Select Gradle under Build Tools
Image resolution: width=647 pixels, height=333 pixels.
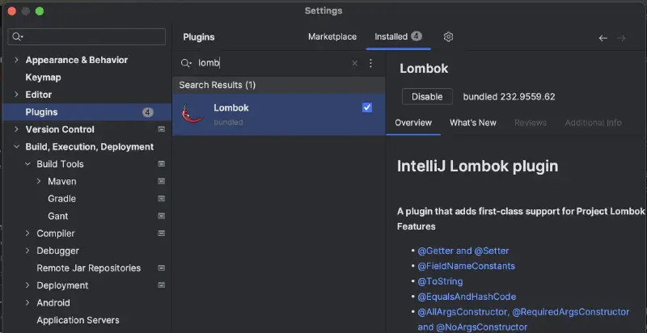pos(62,199)
